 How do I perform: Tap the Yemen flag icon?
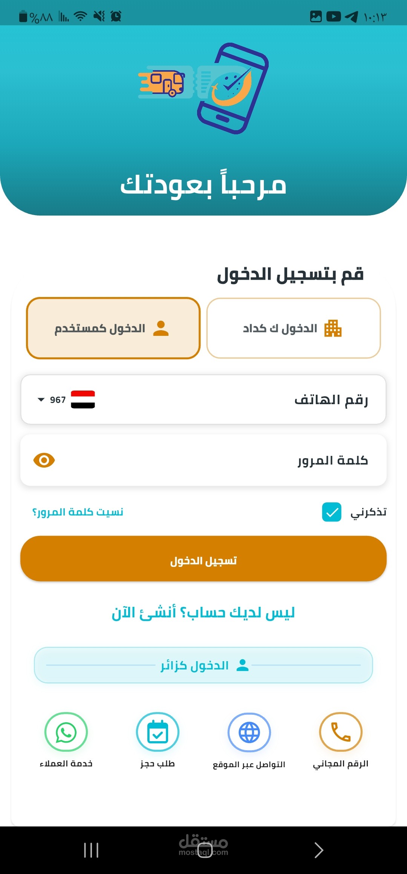[x=83, y=400]
